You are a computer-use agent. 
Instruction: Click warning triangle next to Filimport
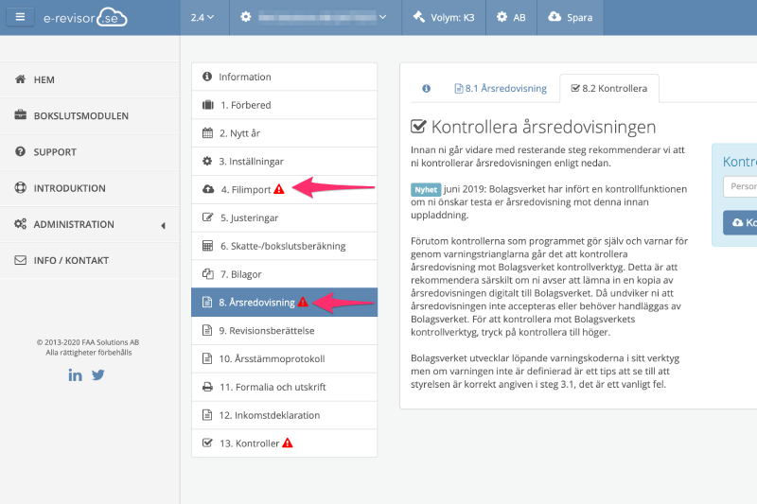coord(279,189)
